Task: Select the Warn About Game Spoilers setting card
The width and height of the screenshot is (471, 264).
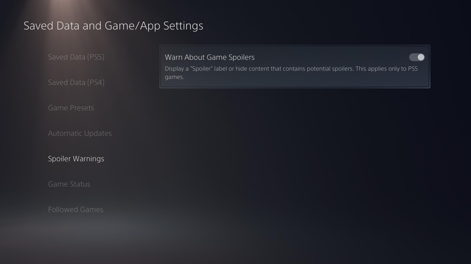Action: (295, 66)
